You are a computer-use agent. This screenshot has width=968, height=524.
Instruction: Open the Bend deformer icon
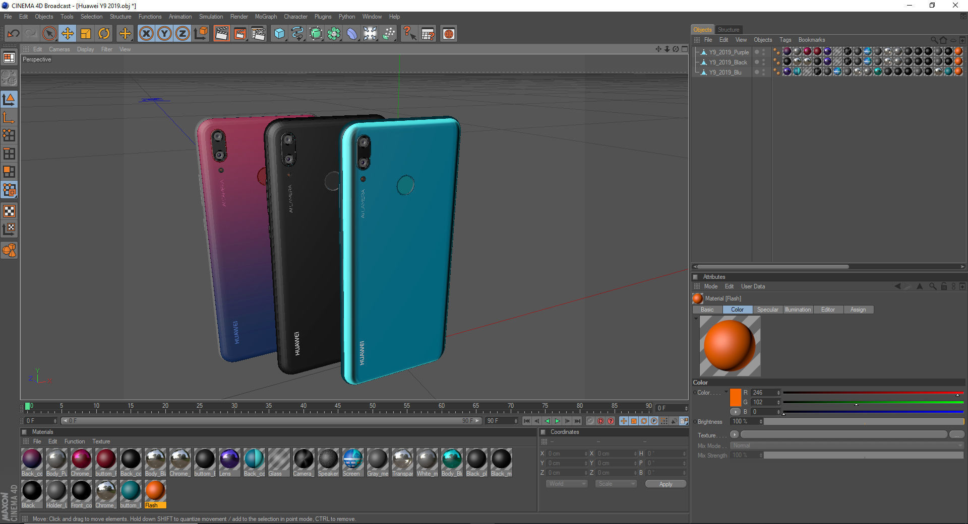click(352, 34)
